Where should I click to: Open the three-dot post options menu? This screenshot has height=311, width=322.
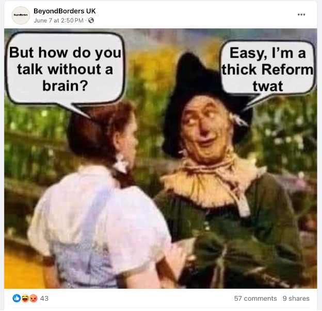pos(301,14)
